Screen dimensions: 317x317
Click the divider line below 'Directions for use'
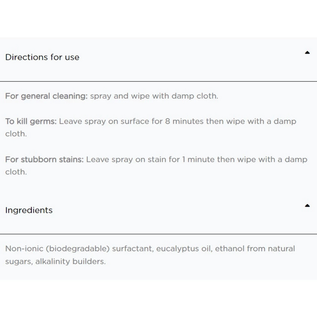pos(158,81)
